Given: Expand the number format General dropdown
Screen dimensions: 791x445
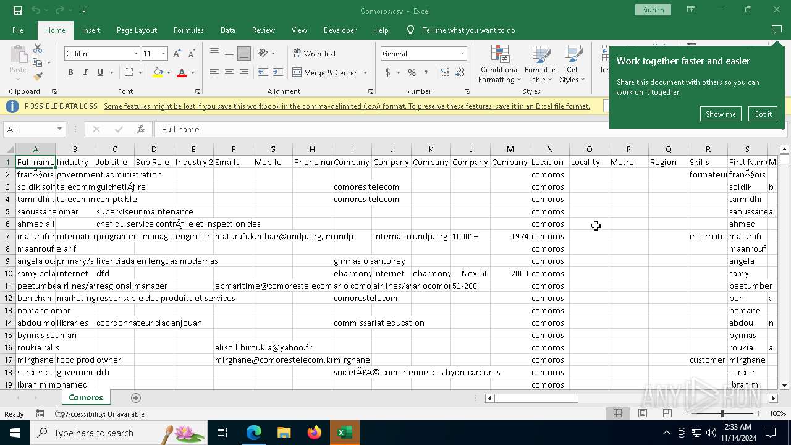Looking at the screenshot, I should point(462,54).
